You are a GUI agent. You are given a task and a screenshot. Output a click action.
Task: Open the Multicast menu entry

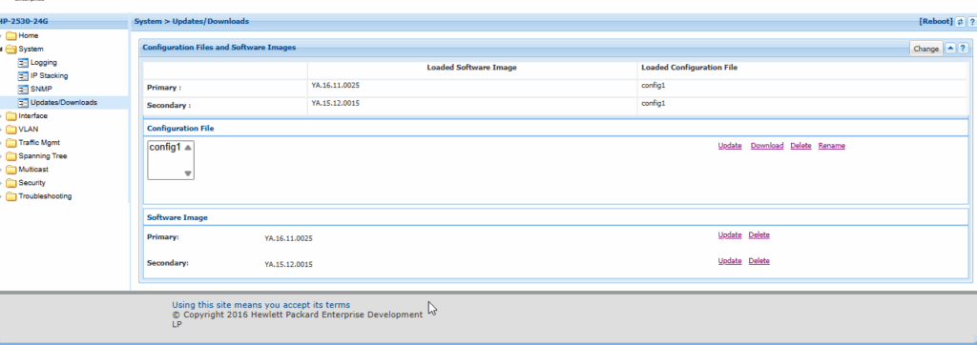(33, 170)
